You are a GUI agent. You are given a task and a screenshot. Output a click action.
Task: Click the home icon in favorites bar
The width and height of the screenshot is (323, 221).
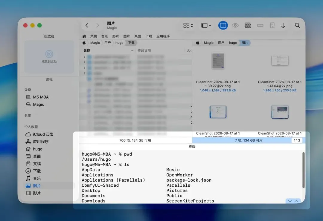click(x=84, y=36)
